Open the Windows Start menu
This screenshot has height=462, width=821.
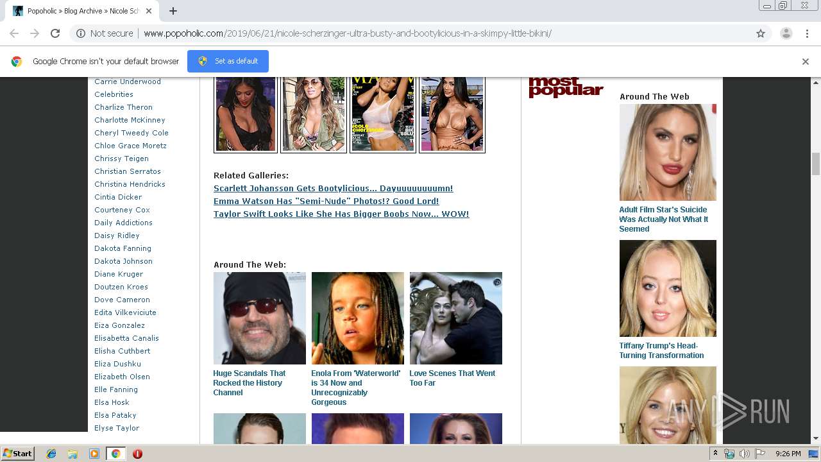point(18,454)
